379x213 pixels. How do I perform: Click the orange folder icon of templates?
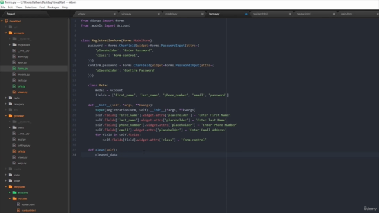pyautogui.click(x=11, y=187)
